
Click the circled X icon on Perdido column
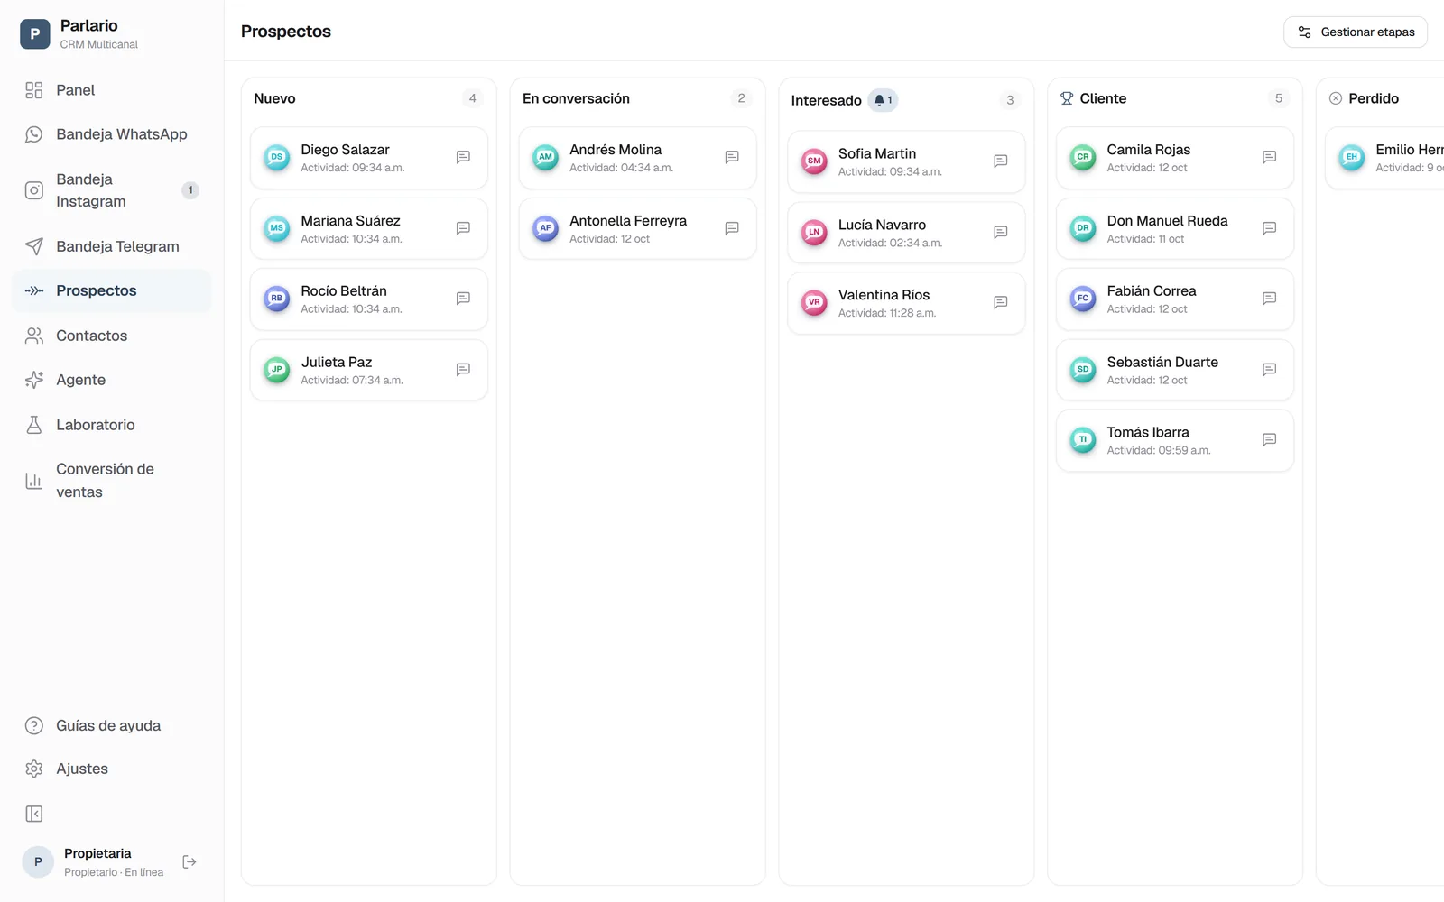(x=1336, y=98)
